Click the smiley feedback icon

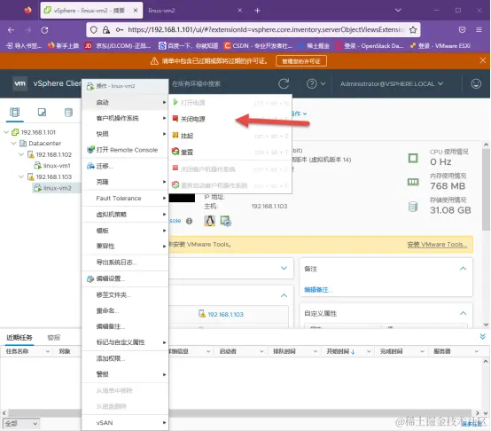tap(476, 83)
